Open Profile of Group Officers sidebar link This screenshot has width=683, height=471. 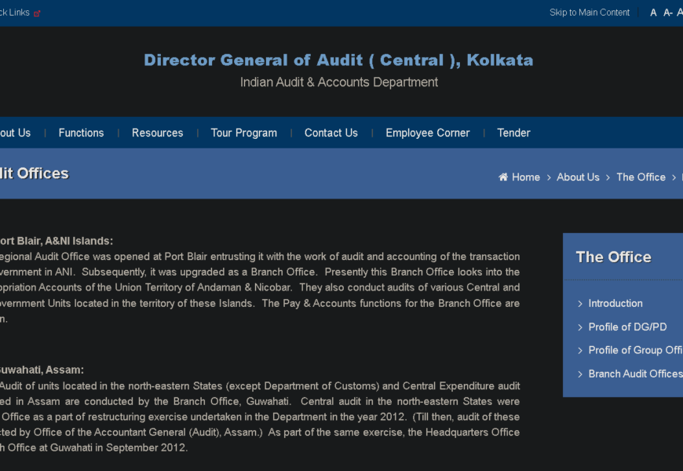point(636,350)
